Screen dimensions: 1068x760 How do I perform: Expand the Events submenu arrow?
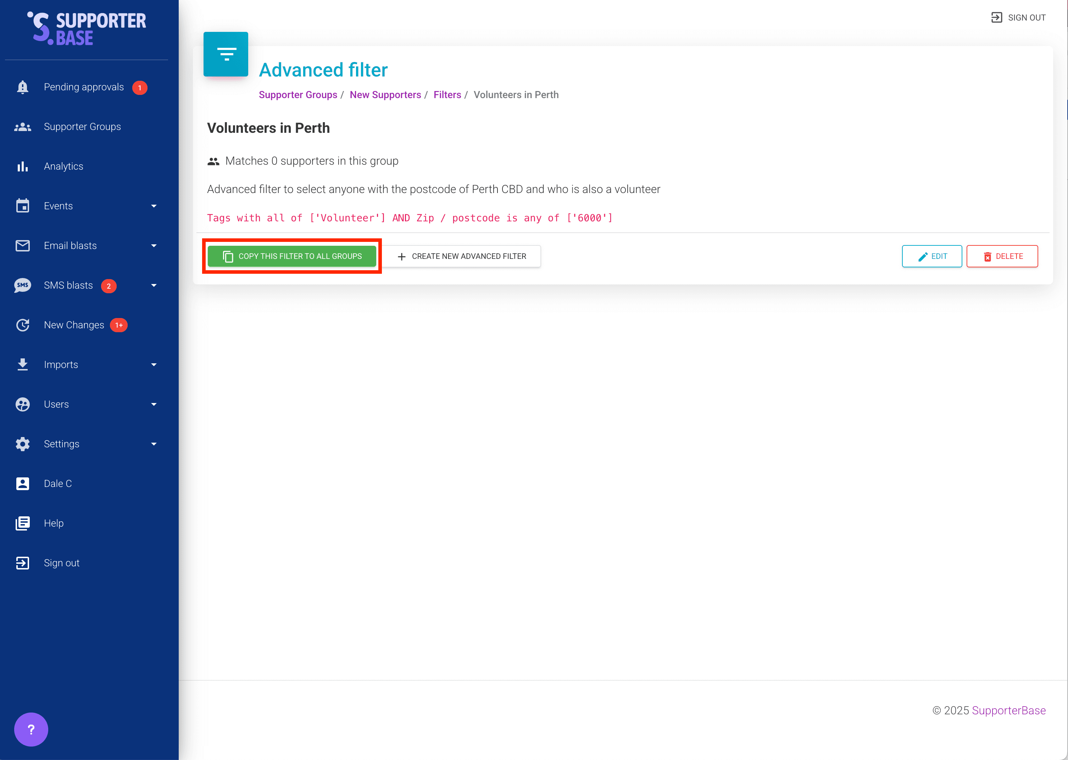tap(154, 206)
